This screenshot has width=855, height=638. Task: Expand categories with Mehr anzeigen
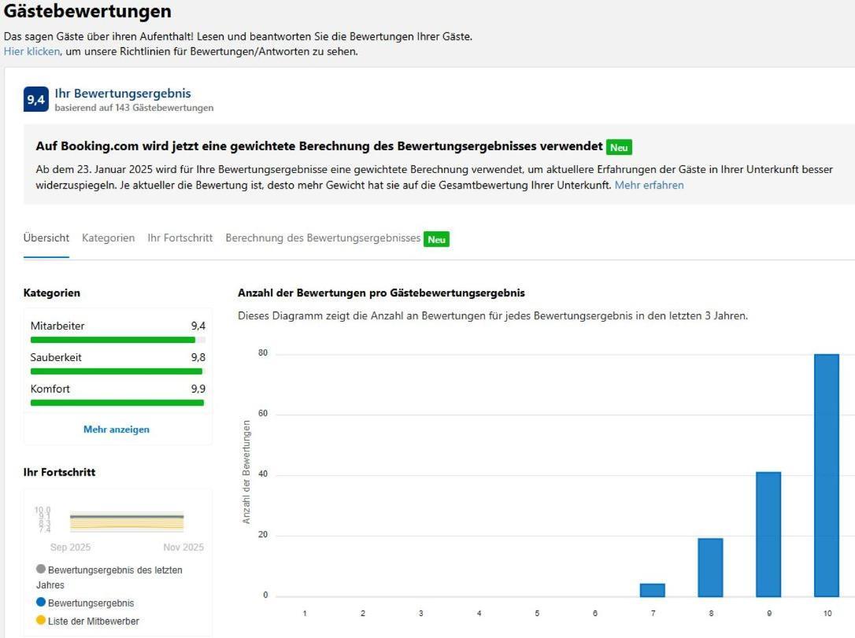coord(117,430)
